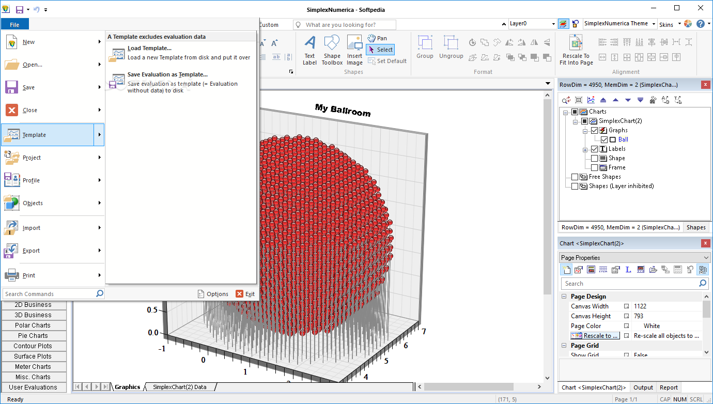Collapse the Charts root node
The width and height of the screenshot is (713, 404).
pyautogui.click(x=566, y=112)
